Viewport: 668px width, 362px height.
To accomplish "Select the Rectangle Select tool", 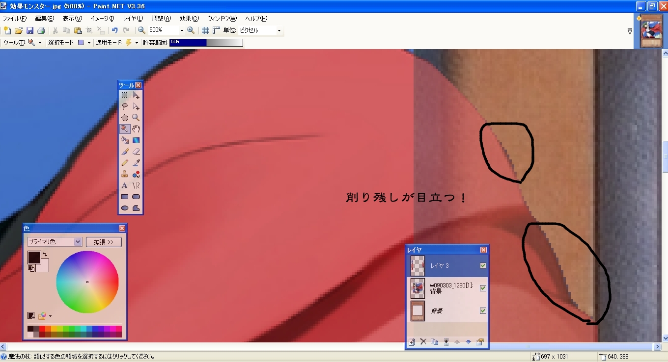I will (125, 95).
